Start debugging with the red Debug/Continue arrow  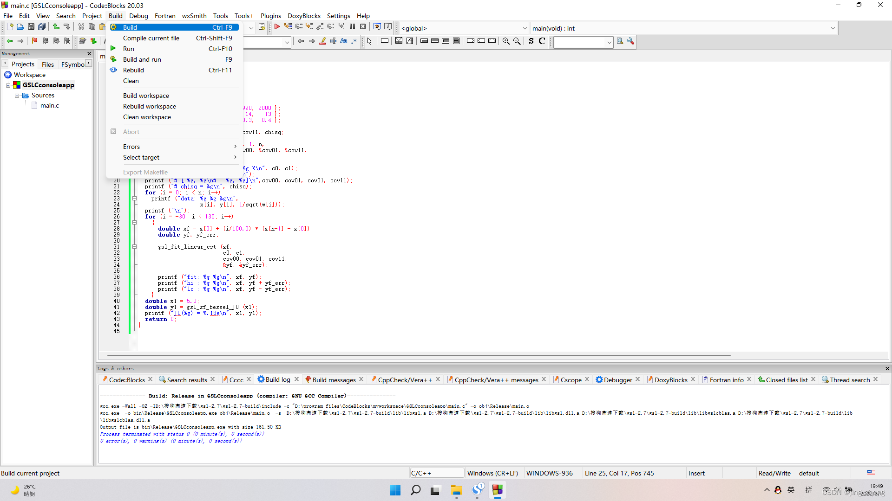(277, 27)
